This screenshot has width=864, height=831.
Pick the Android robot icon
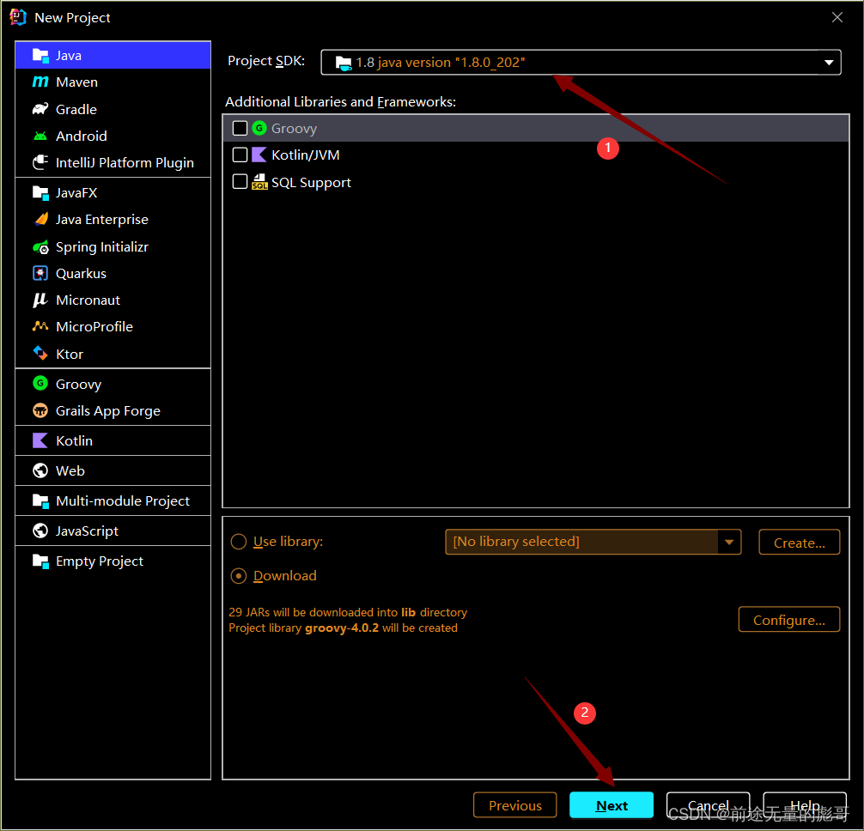pos(40,136)
